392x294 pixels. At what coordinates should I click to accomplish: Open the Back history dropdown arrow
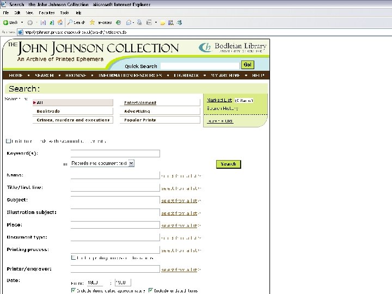(22, 22)
